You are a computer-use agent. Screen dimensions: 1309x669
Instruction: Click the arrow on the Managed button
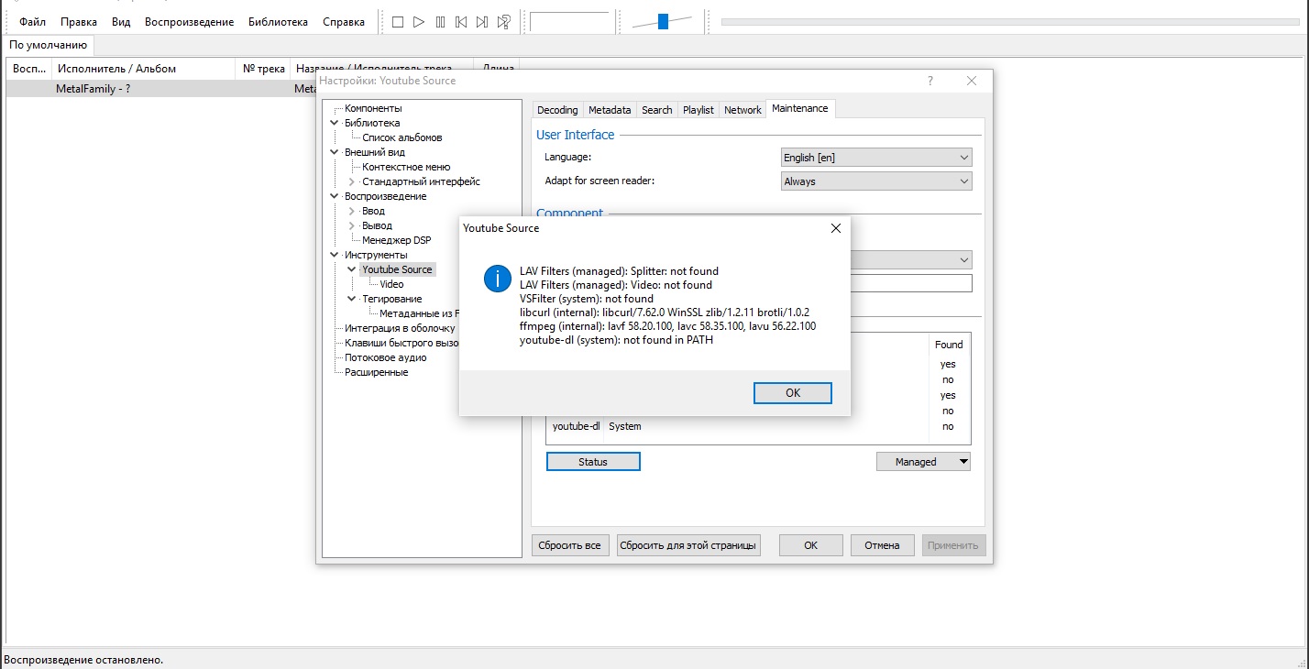tap(962, 462)
